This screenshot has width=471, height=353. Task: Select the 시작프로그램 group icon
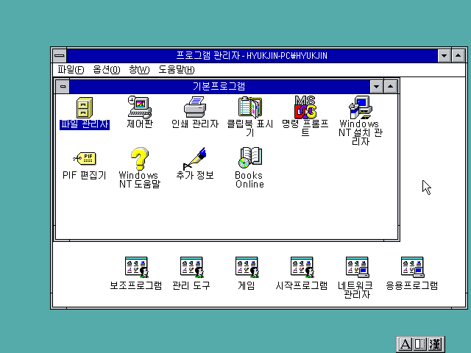pyautogui.click(x=302, y=267)
